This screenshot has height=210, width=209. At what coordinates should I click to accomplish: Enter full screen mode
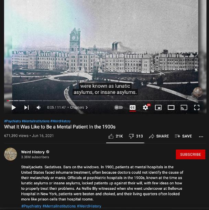tap(197, 107)
